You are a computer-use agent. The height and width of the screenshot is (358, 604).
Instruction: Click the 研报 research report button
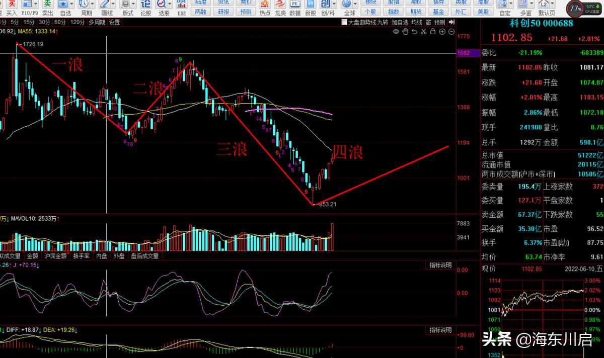[x=223, y=12]
